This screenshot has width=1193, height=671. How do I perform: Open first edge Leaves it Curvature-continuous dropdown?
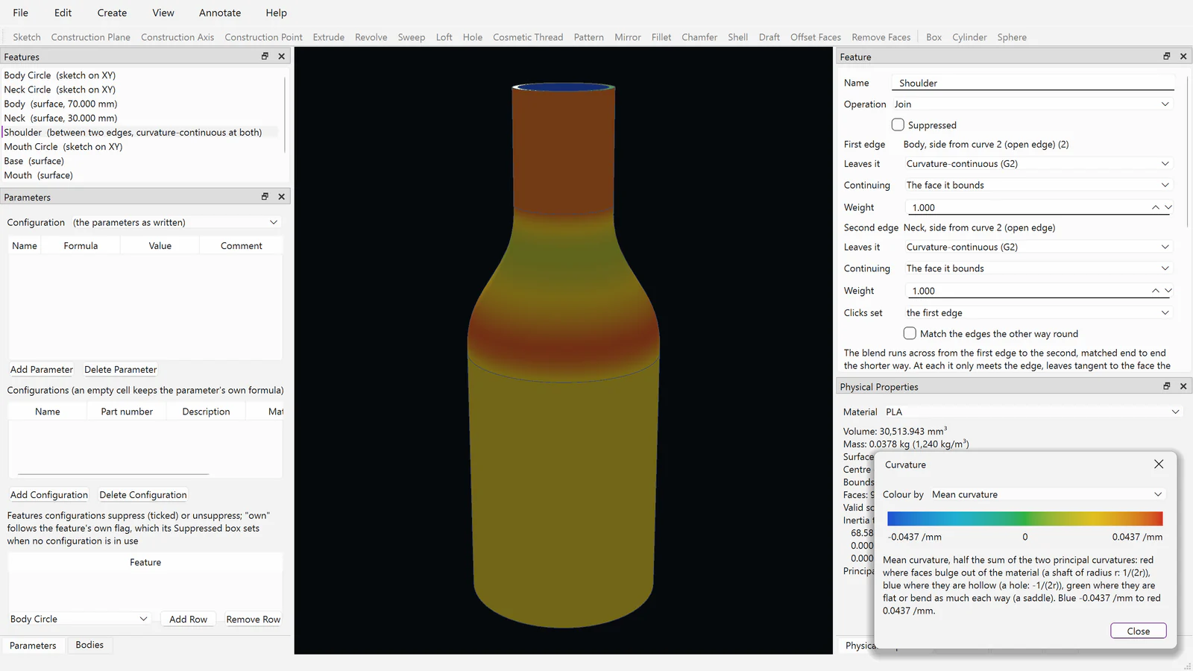tap(1039, 163)
